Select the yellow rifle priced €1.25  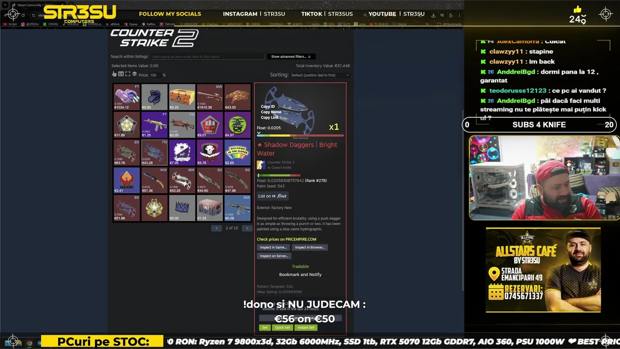click(154, 125)
